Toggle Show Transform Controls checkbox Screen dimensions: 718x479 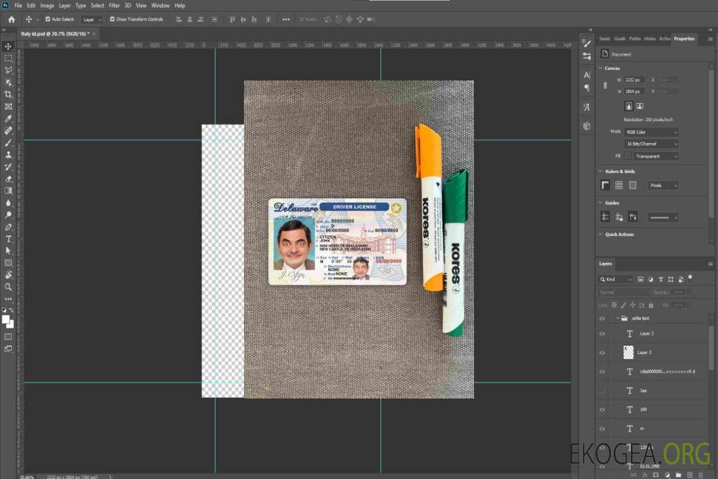[112, 19]
